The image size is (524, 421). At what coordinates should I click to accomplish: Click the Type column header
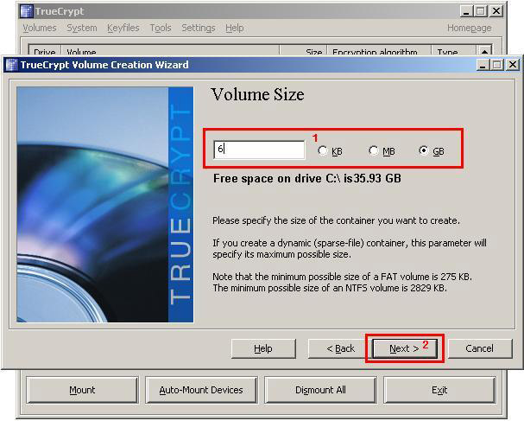point(454,51)
